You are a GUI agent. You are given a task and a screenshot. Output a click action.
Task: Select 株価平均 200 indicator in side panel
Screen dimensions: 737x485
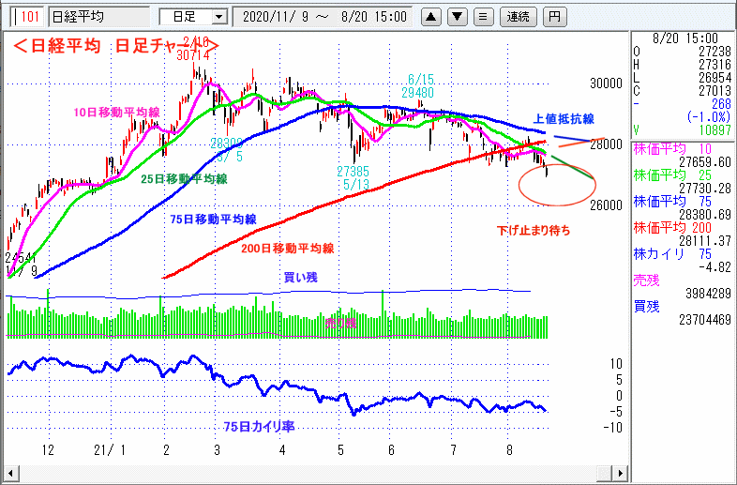[x=682, y=225]
